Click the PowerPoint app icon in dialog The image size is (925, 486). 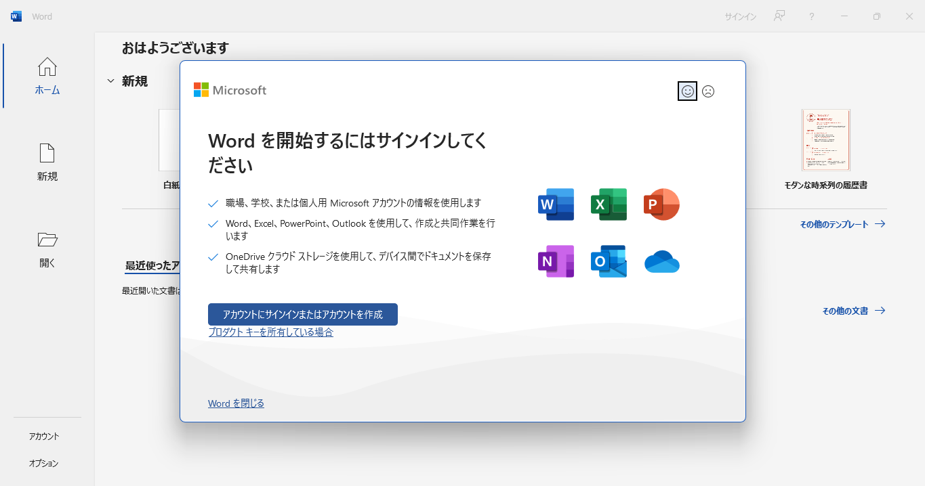[x=661, y=204]
